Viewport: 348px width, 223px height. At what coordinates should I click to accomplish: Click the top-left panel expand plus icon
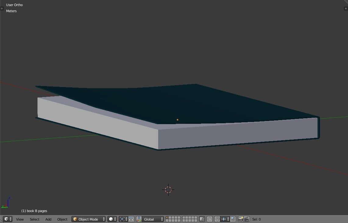point(2,9)
